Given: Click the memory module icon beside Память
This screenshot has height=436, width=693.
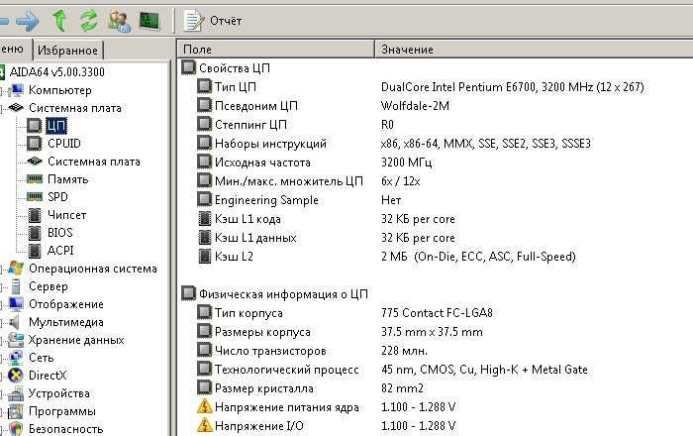Looking at the screenshot, I should point(35,179).
